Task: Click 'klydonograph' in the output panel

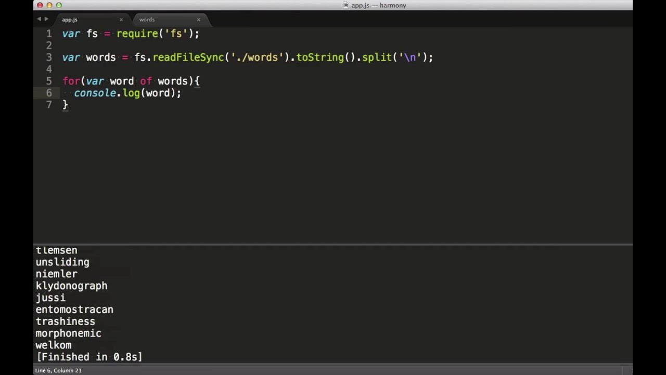Action: (x=71, y=286)
